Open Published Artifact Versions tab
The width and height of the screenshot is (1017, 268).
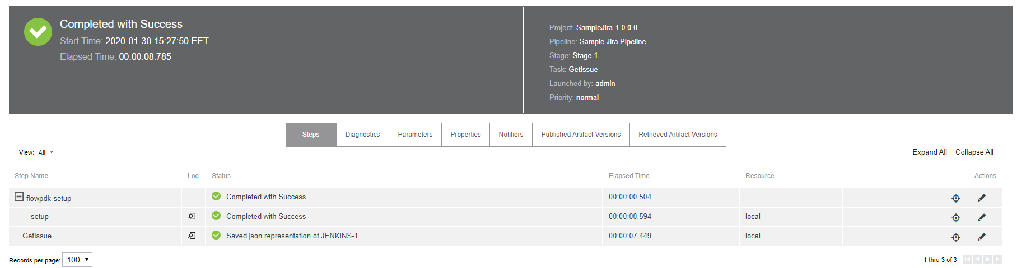[581, 135]
